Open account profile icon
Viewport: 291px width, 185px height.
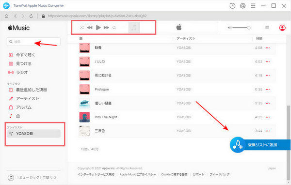pyautogui.click(x=282, y=28)
